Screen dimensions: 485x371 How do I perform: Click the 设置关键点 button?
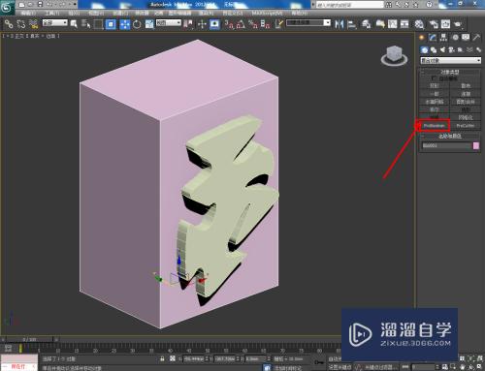(340, 367)
